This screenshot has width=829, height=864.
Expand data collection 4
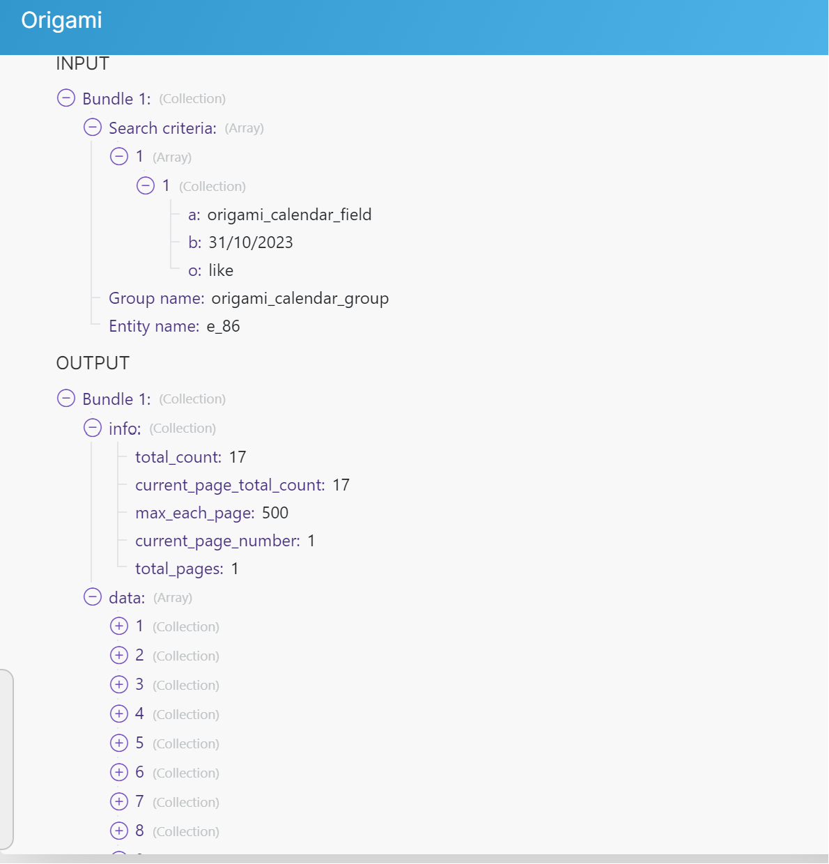(119, 713)
